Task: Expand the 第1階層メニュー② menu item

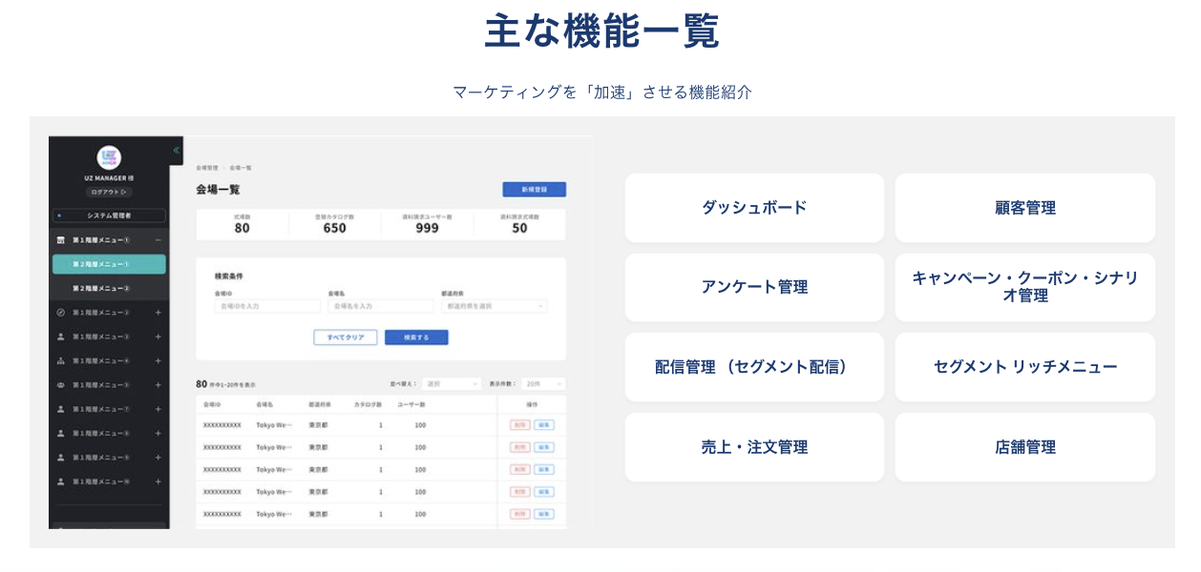Action: click(158, 312)
